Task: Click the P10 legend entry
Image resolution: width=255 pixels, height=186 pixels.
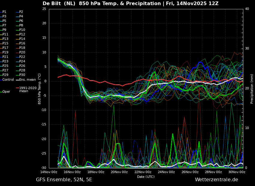Action: click(20, 30)
